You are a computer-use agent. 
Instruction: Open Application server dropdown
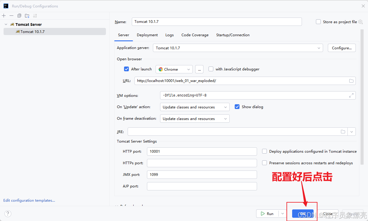click(x=238, y=48)
